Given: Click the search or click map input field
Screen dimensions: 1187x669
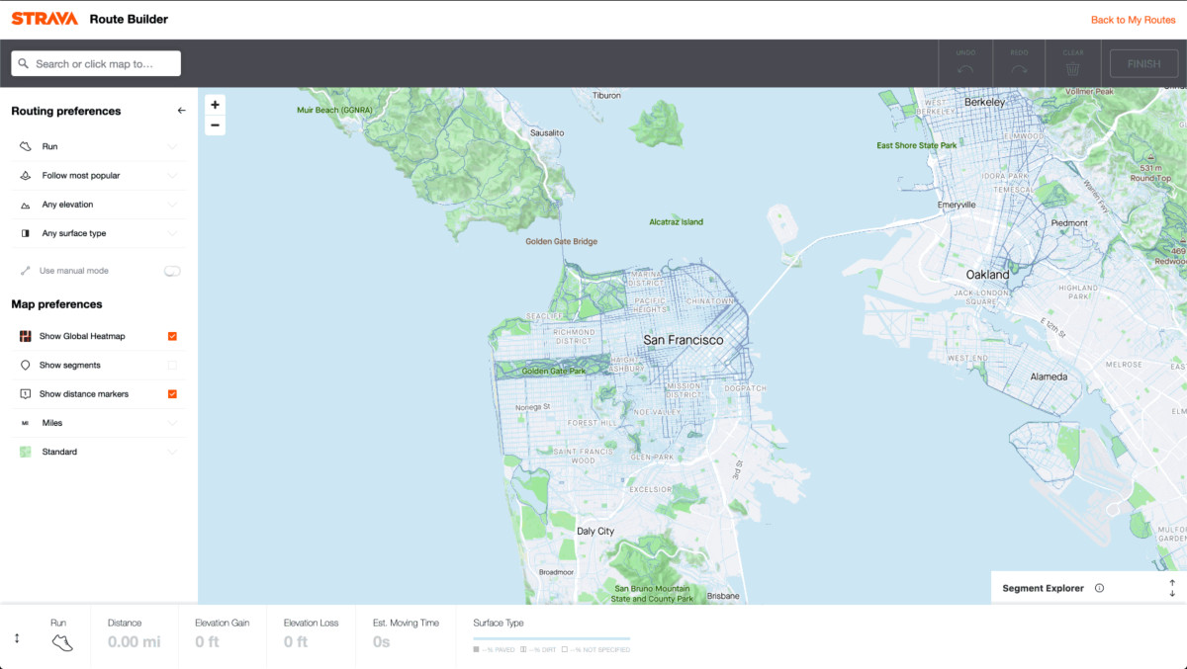Looking at the screenshot, I should point(96,64).
